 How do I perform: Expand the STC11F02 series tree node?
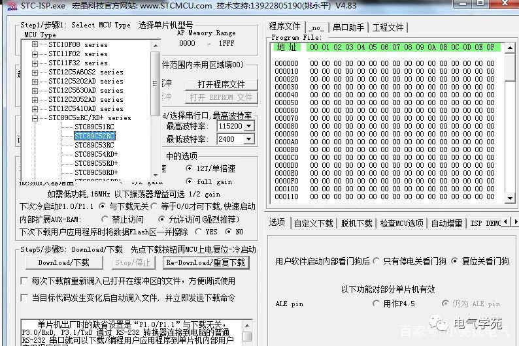click(35, 54)
